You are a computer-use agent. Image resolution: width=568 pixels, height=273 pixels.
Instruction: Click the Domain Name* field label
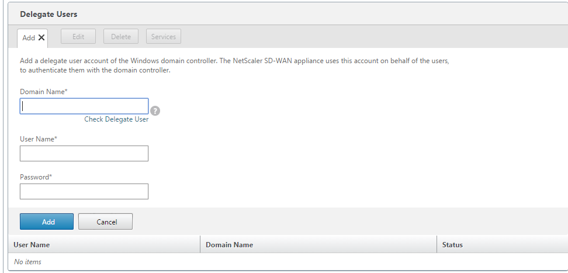click(x=44, y=92)
